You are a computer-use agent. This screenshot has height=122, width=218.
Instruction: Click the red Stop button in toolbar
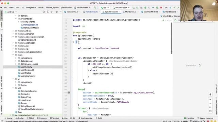pyautogui.click(x=161, y=7)
